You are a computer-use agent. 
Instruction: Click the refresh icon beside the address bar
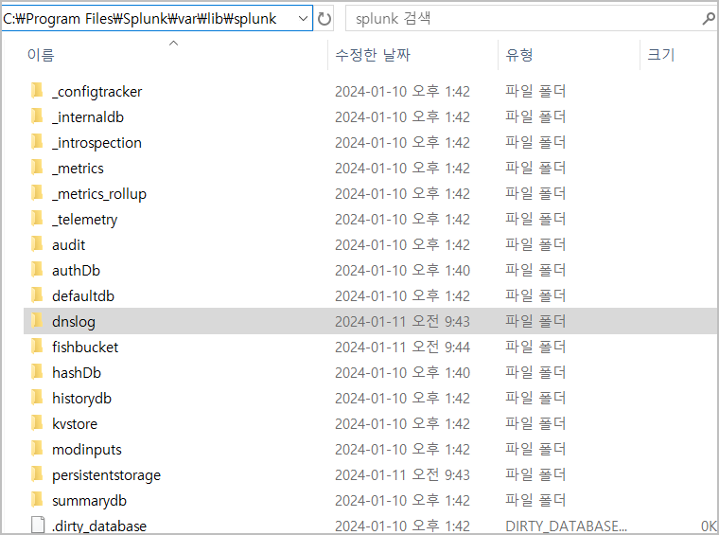pyautogui.click(x=324, y=19)
